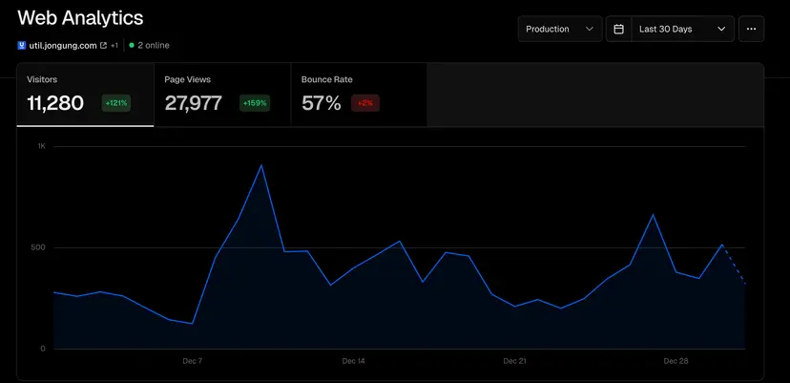Viewport: 790px width, 383px height.
Task: Click the 500 y-axis label
Action: [x=39, y=247]
